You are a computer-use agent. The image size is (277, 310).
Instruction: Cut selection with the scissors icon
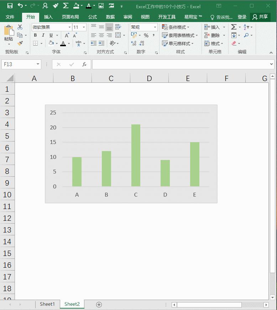20,27
